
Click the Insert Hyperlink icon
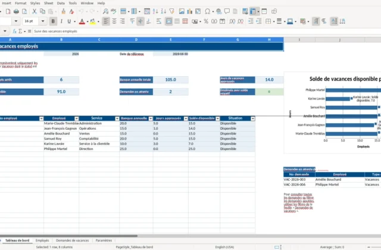[218, 11]
